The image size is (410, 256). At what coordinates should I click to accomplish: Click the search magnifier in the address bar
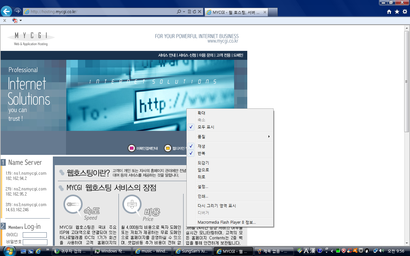[x=179, y=12]
